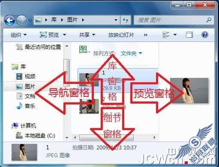This screenshot has height=167, width=219.
Task: Open the 视频 library
Action: tap(30, 77)
